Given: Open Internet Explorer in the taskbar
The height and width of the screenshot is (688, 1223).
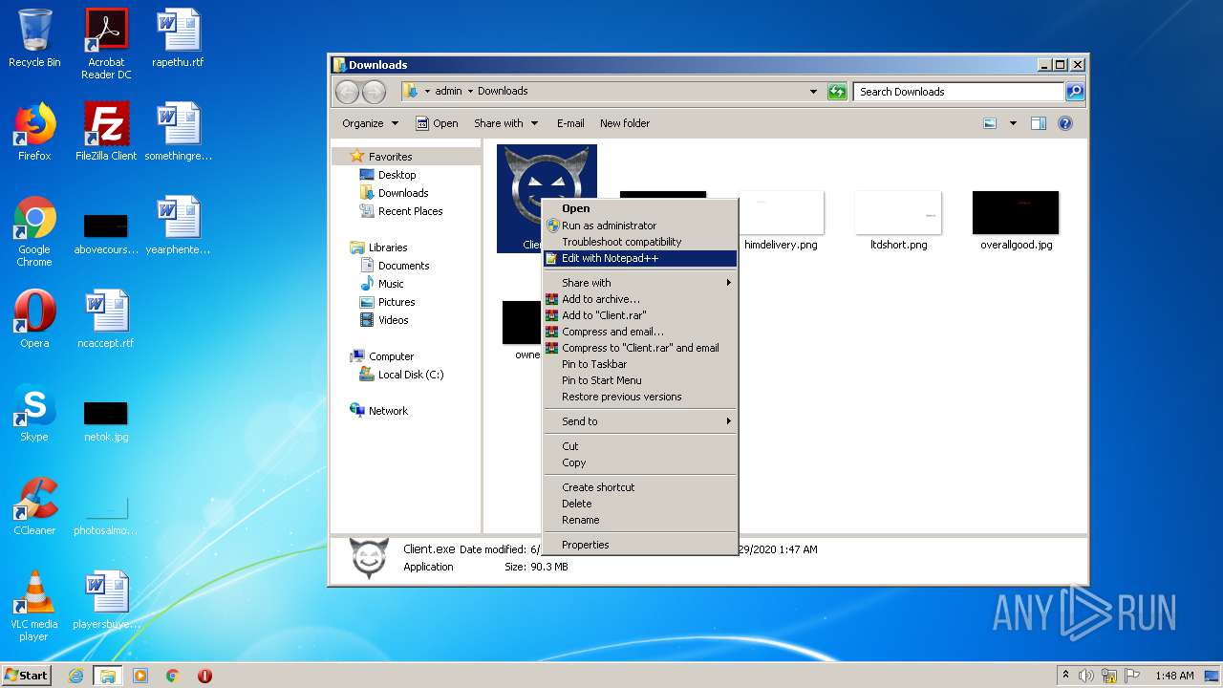Looking at the screenshot, I should [75, 676].
